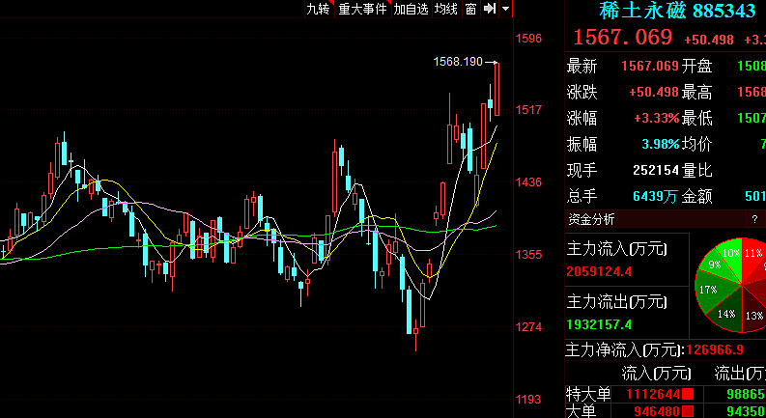Toggle the 均线 moving average lines

point(446,9)
